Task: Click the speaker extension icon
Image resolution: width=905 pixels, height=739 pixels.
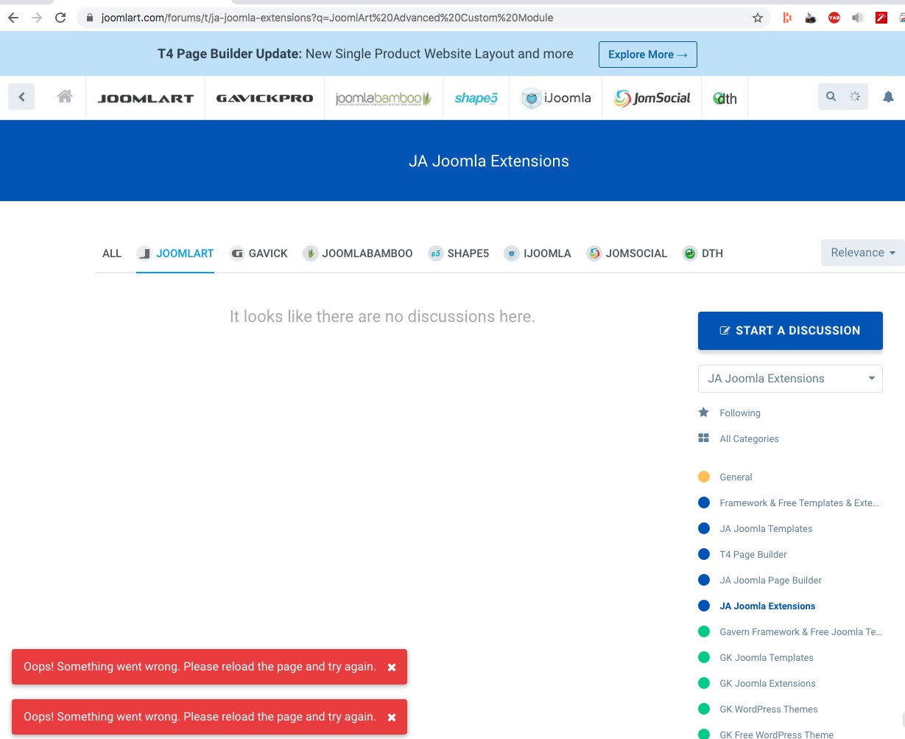Action: click(x=858, y=18)
